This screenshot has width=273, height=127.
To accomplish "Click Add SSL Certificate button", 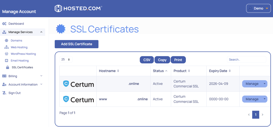I will point(77,44).
